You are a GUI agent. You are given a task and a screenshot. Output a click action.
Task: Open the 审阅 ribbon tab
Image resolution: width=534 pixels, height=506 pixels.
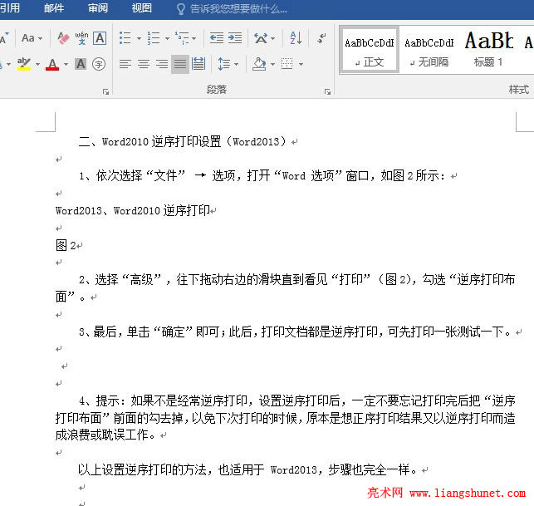click(98, 7)
